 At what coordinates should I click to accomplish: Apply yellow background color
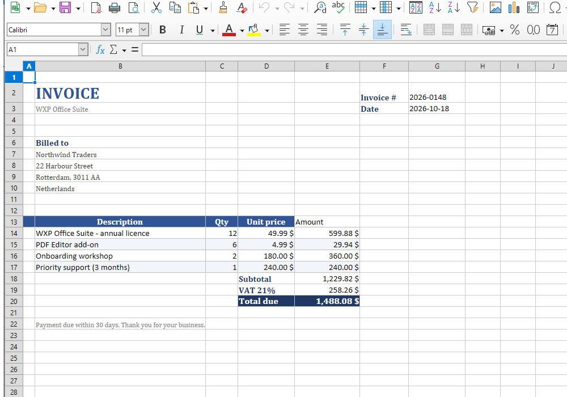(x=254, y=29)
